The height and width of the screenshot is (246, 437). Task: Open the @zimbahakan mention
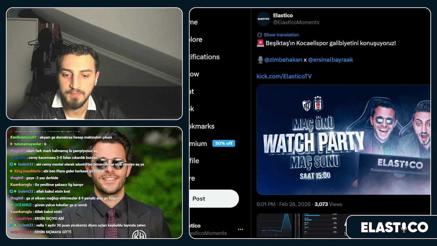coord(283,60)
